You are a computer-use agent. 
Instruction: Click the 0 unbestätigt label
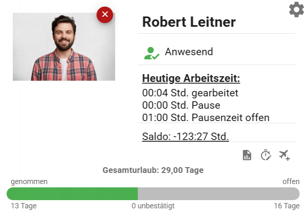pyautogui.click(x=153, y=206)
